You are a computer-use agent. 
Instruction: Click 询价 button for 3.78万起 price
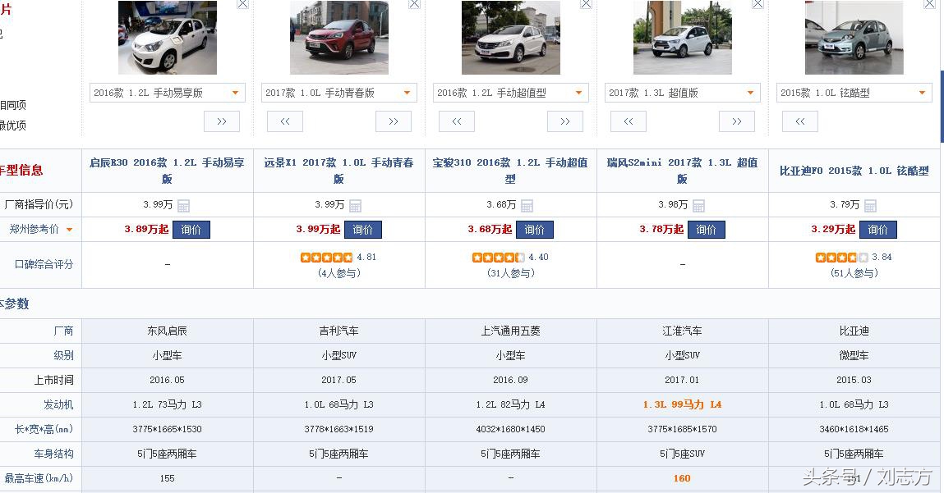pyautogui.click(x=707, y=230)
